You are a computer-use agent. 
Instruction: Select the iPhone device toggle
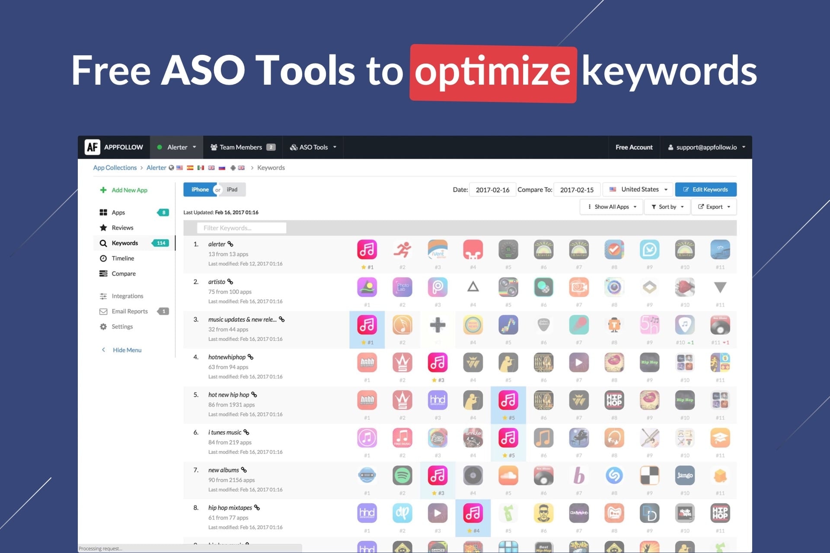pos(200,190)
